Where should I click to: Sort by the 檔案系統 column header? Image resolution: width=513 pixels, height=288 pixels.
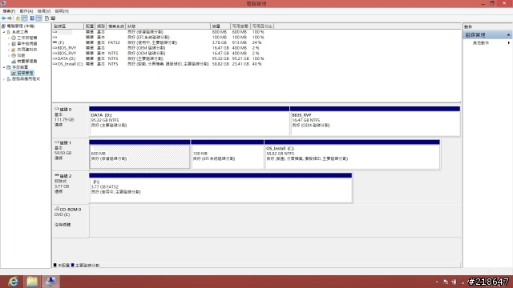coord(116,26)
